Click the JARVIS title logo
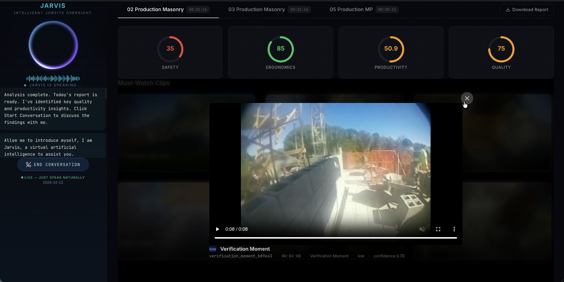Screen dimensions: 564x282 [x=53, y=6]
